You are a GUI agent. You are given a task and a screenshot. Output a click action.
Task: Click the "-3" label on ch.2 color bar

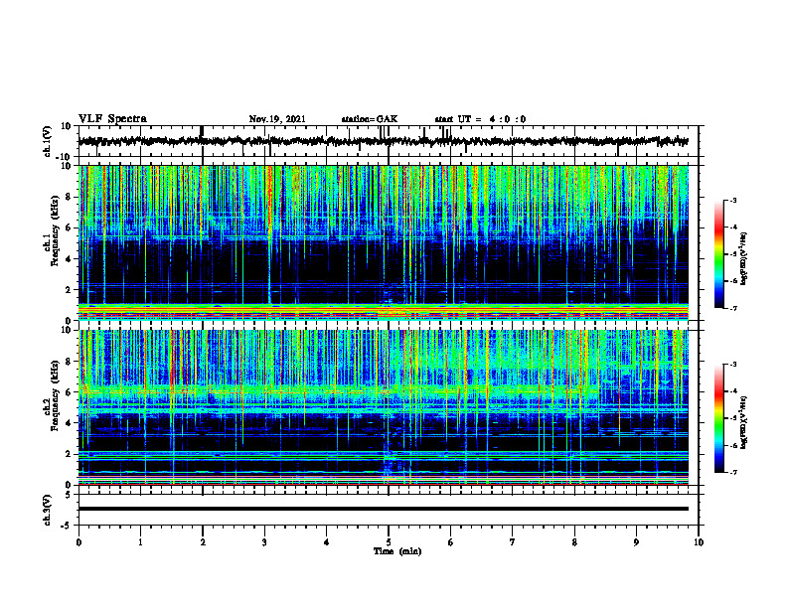[732, 365]
